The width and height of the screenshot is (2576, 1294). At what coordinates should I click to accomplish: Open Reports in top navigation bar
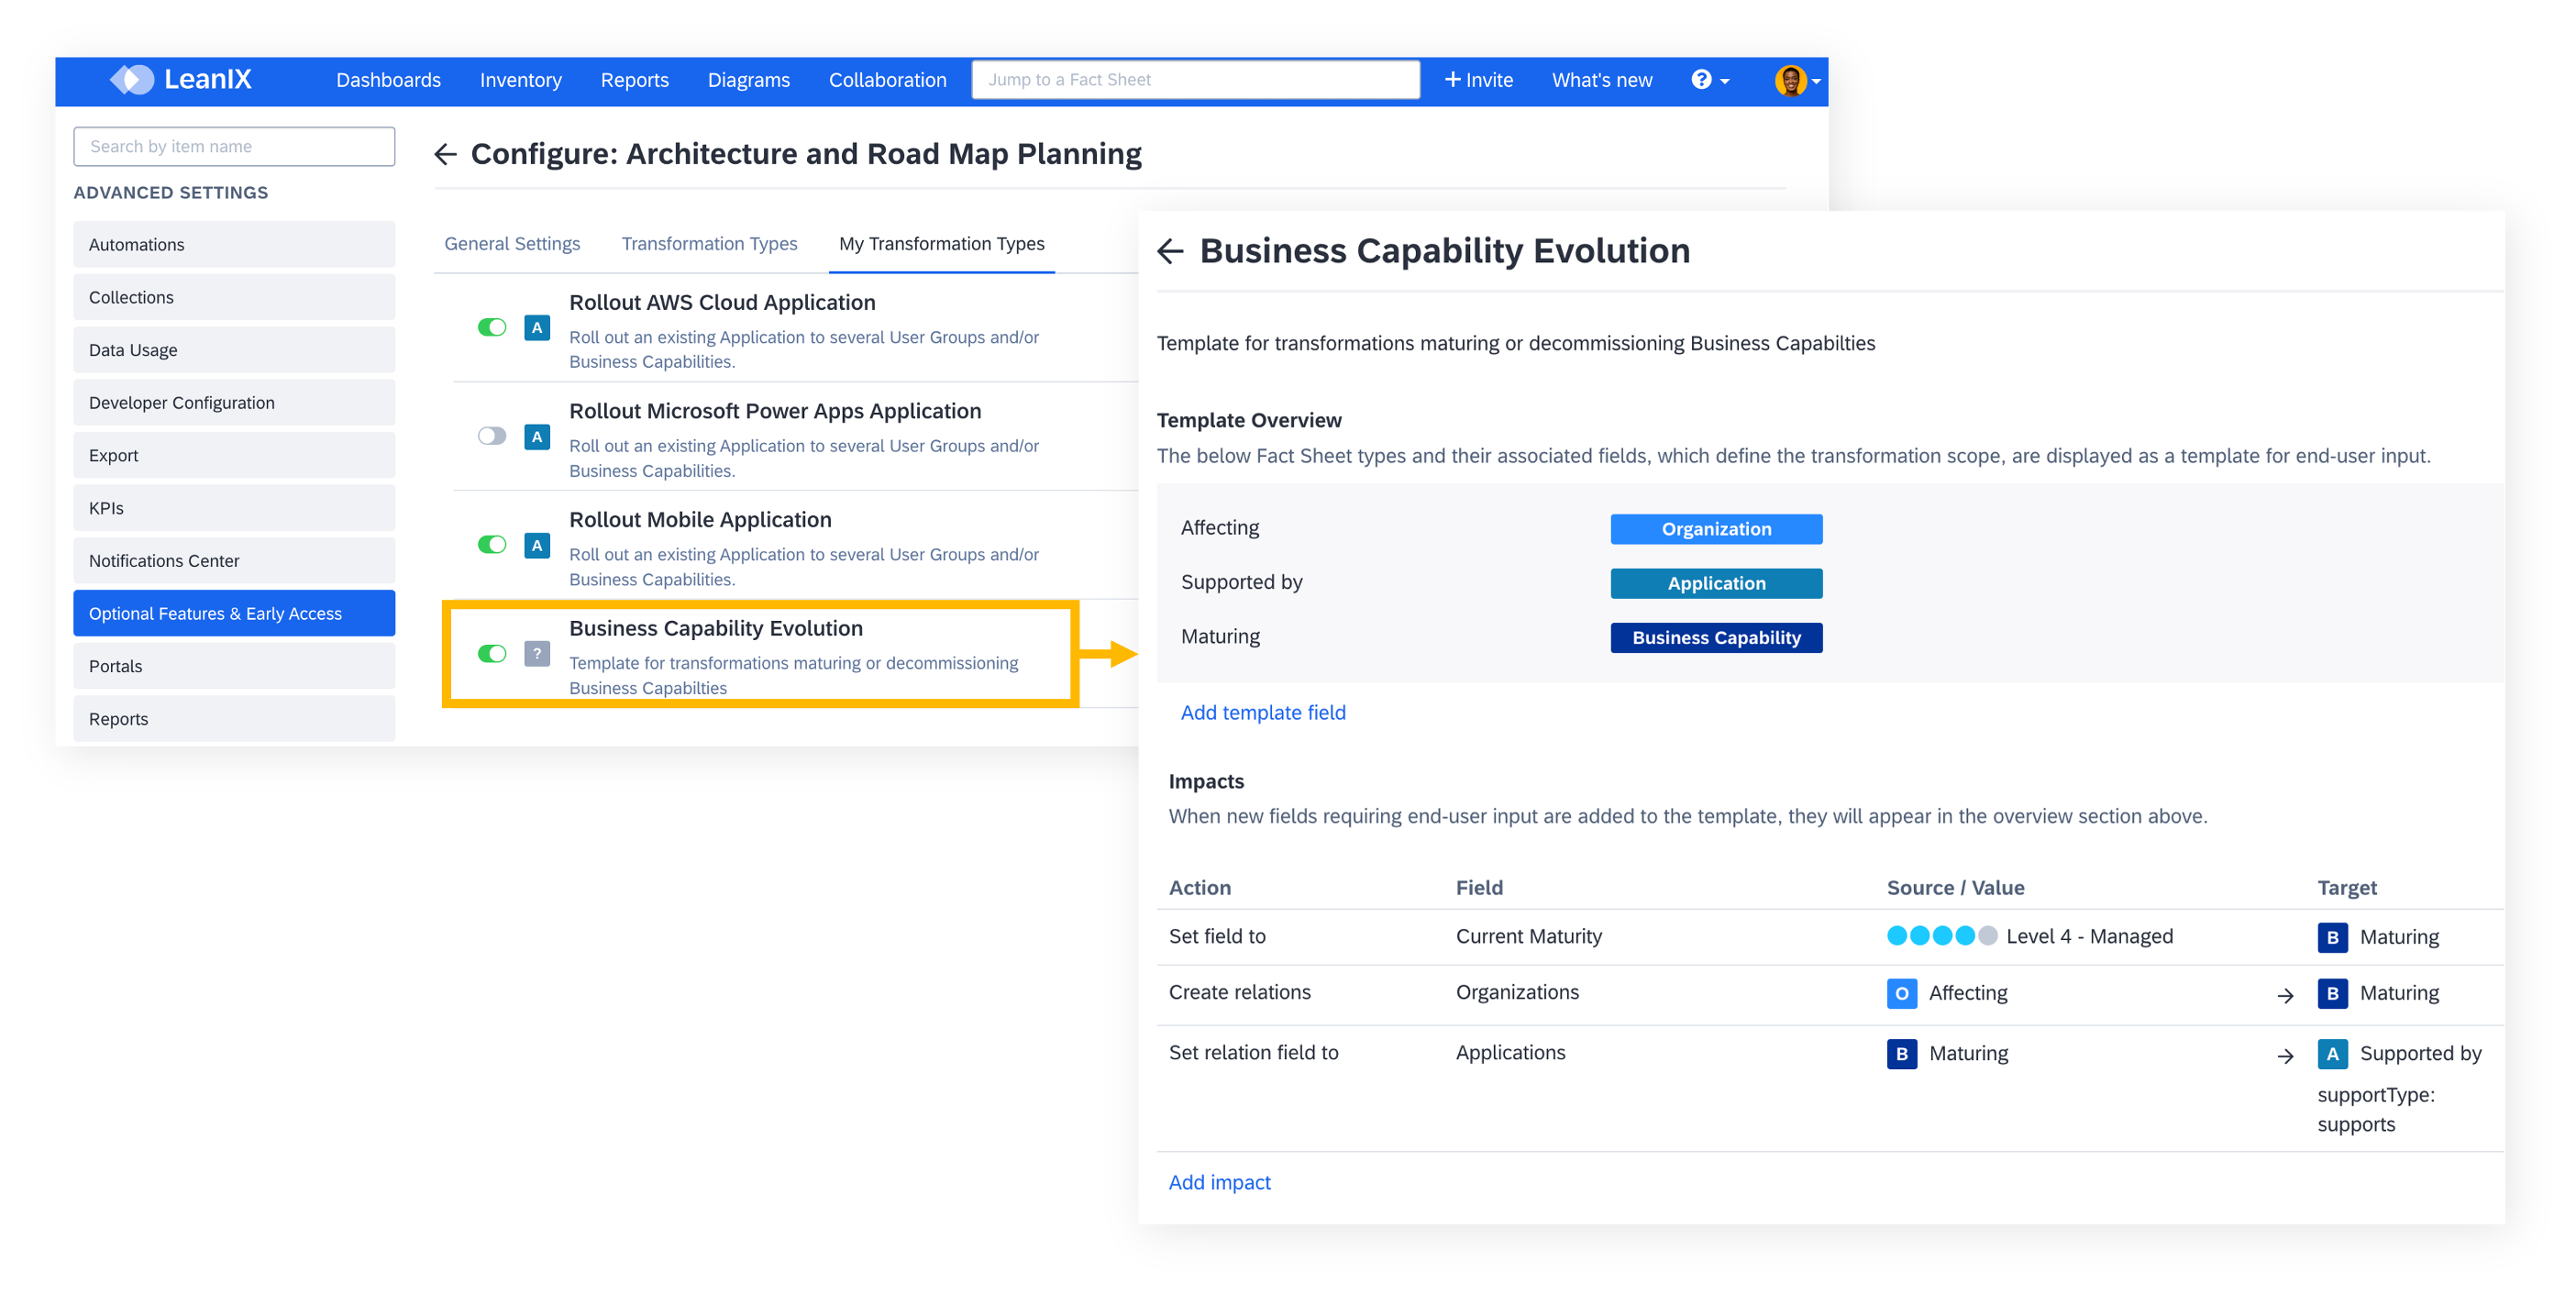tap(634, 80)
